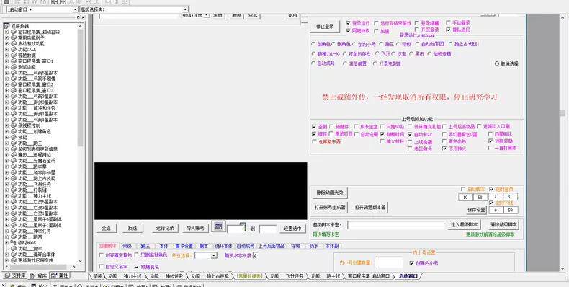This screenshot has height=287, width=569.
Task: Enable the 开区登录 checkbox
Action: 417,30
